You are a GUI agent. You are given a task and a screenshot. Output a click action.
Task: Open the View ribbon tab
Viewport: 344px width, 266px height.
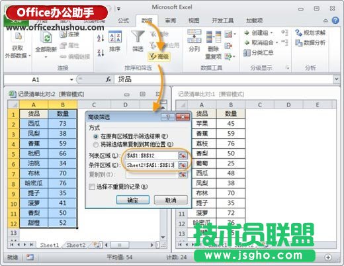(x=194, y=21)
